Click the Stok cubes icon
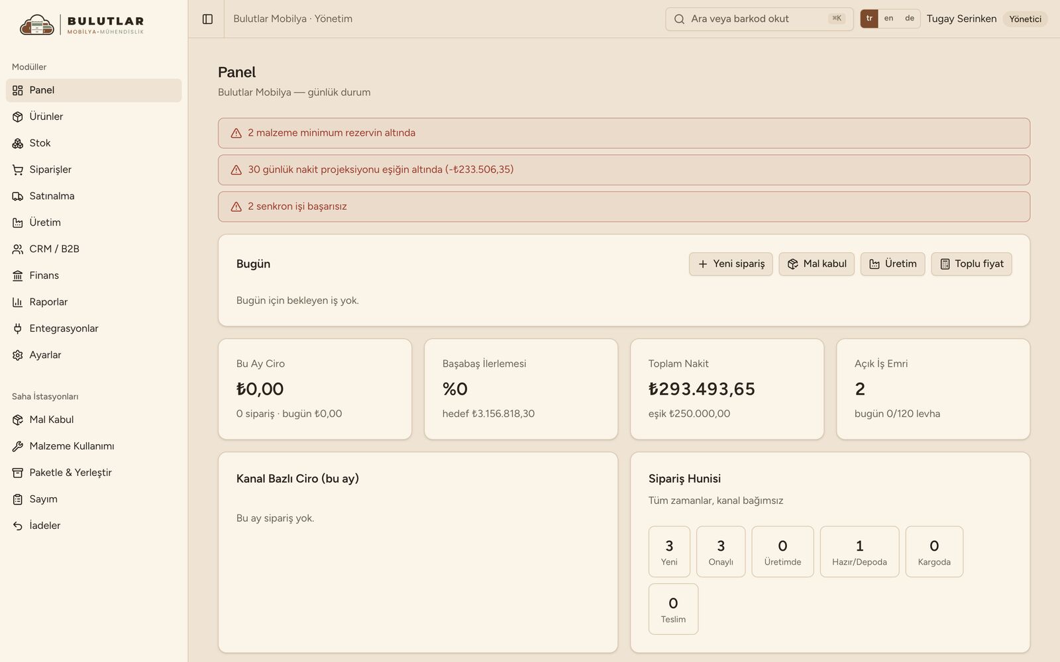This screenshot has height=662, width=1060. (x=18, y=144)
